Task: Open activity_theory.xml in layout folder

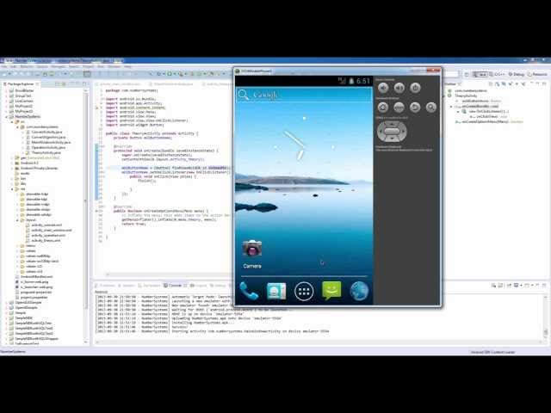Action: [46, 241]
